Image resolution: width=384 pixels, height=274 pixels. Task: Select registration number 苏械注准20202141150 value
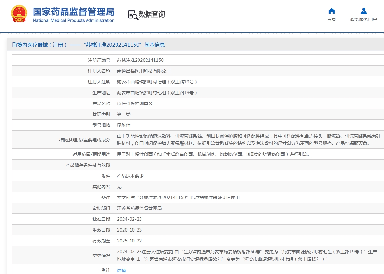[140, 60]
